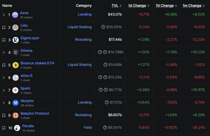Click the Lido protocol logo
This screenshot has height=136, width=210.
pos(15,28)
